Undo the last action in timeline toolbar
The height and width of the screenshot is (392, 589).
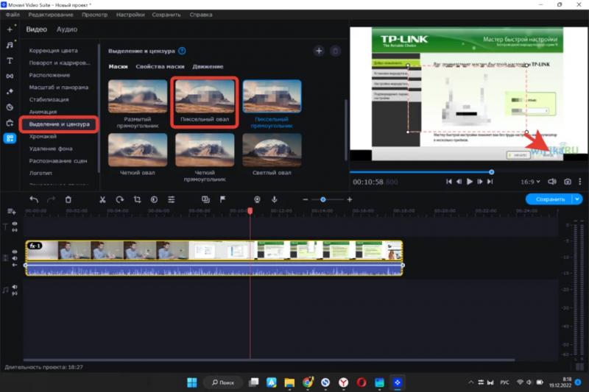point(33,199)
